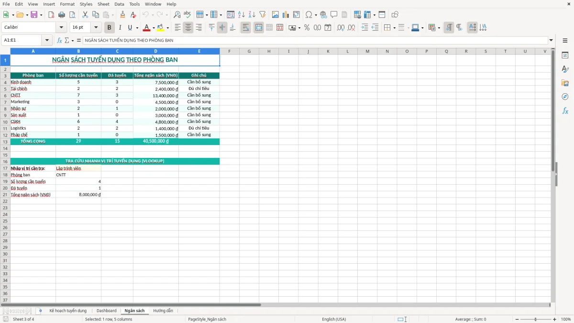
Task: Apply the red font color swatch
Action: [147, 28]
